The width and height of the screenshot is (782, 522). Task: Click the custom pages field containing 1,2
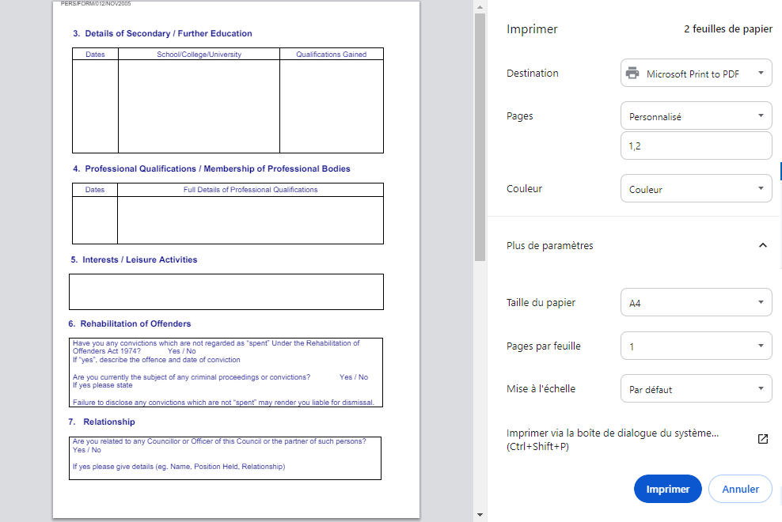click(x=697, y=146)
